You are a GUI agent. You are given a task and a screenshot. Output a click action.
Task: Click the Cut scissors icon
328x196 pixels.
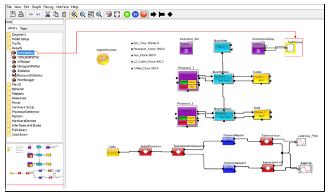coord(48,14)
